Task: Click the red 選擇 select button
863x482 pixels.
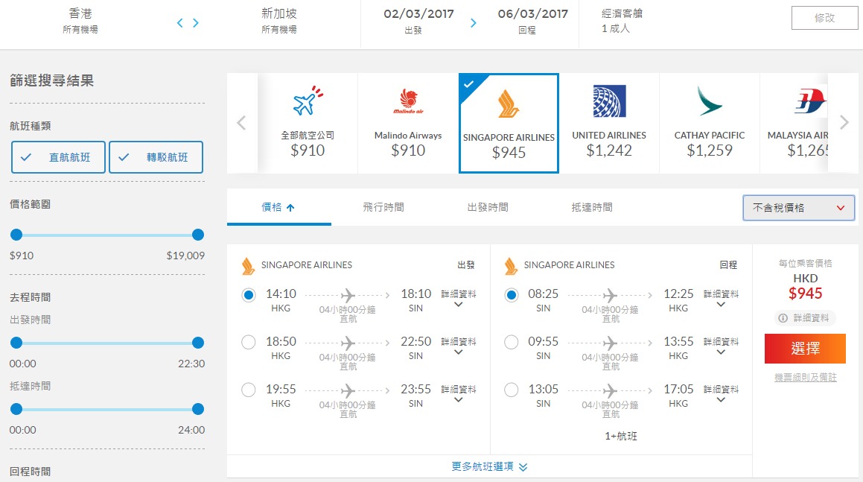Action: (805, 348)
